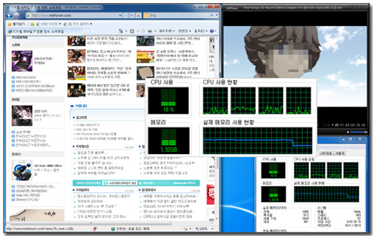Switch to Task Manager Users tab (사용자)
373x236 pixels.
click(339, 153)
